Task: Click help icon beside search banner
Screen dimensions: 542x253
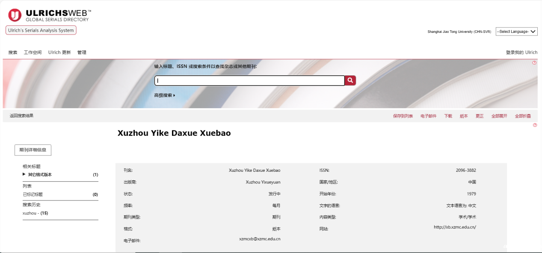Action: (x=534, y=63)
